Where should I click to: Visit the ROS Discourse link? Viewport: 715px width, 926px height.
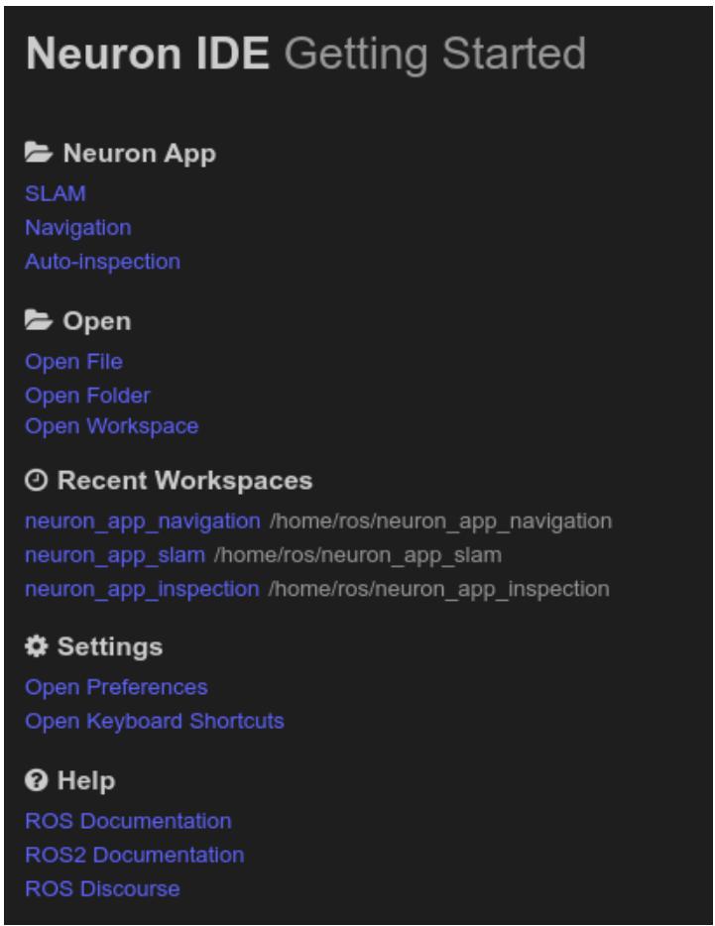tap(103, 888)
